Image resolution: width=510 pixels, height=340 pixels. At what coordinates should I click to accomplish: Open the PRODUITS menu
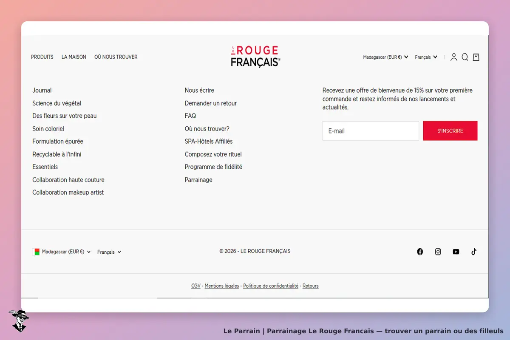tap(42, 57)
